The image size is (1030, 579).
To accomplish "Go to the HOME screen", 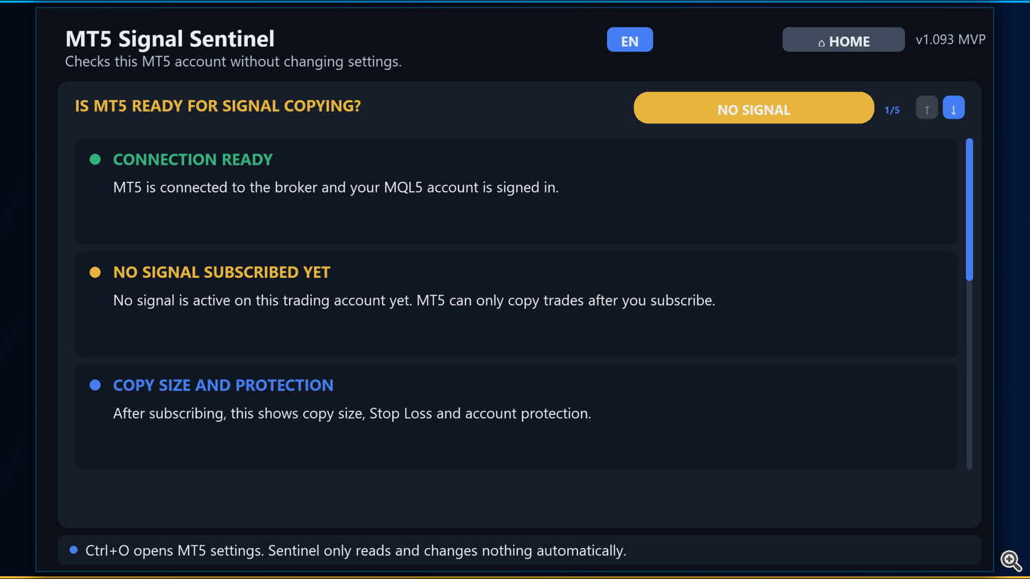I will [843, 40].
